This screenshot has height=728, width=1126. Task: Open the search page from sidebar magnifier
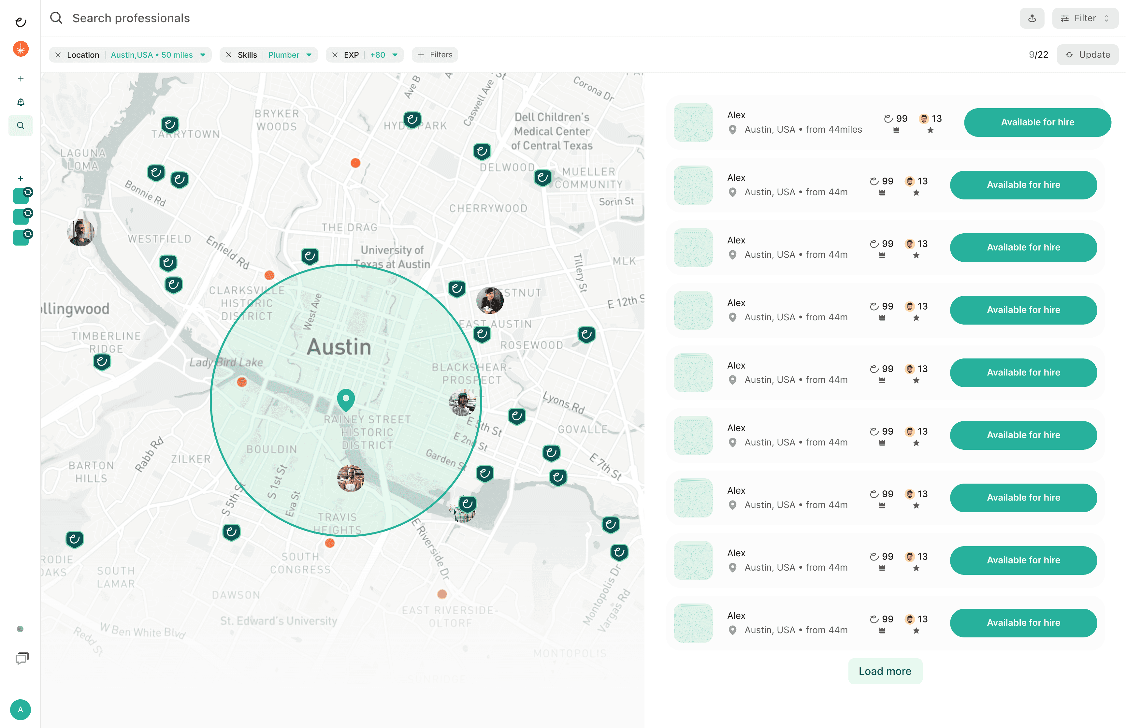20,126
